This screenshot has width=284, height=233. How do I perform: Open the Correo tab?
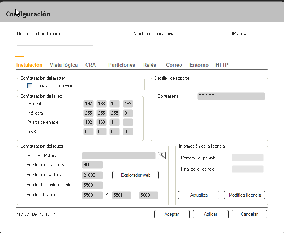(x=174, y=65)
